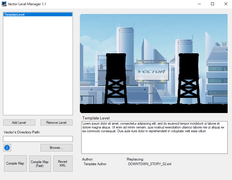Select TemplateLevel in the level list
This screenshot has width=232, height=180.
click(38, 15)
